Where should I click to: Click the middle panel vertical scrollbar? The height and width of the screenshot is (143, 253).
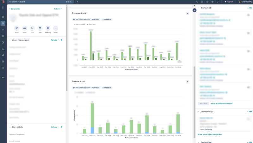point(194,102)
